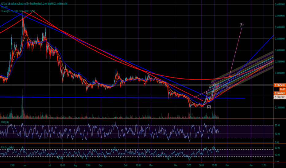Click the 0.60000000 price axis label
The height and width of the screenshot is (168, 286).
pyautogui.click(x=280, y=4)
